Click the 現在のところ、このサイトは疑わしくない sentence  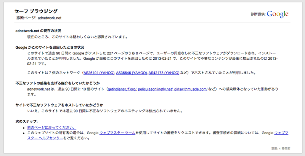coord(77,37)
